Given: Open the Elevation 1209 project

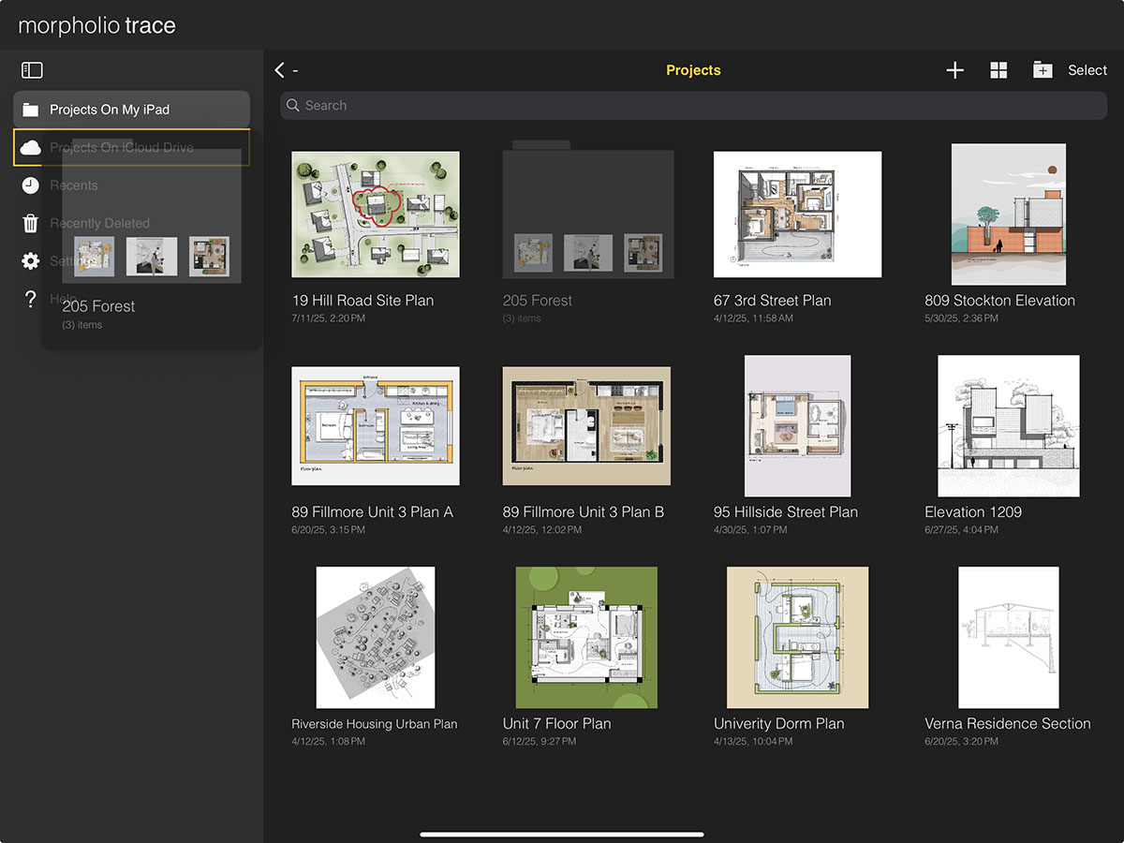Looking at the screenshot, I should tap(1008, 426).
